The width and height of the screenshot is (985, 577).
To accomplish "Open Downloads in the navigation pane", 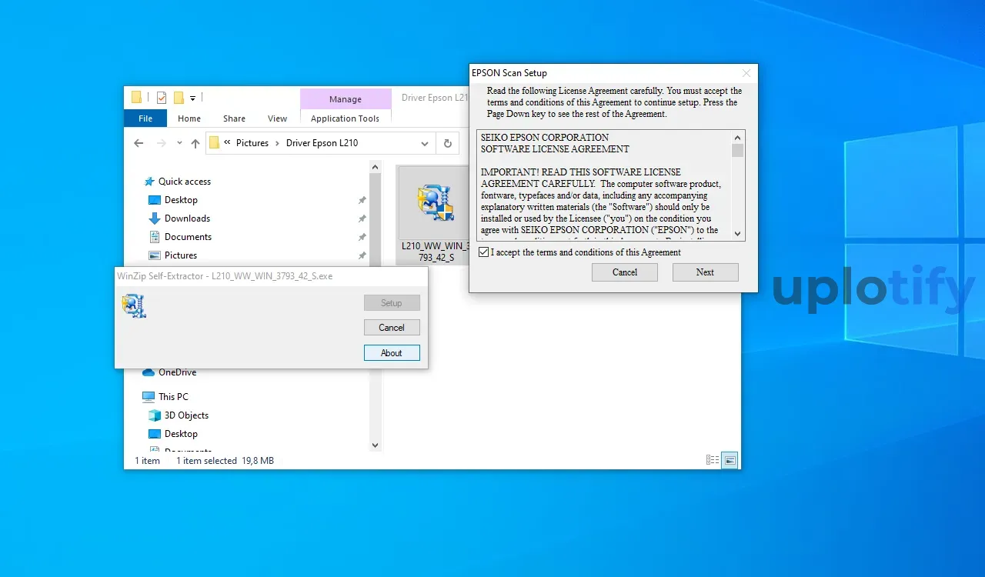I will coord(187,218).
